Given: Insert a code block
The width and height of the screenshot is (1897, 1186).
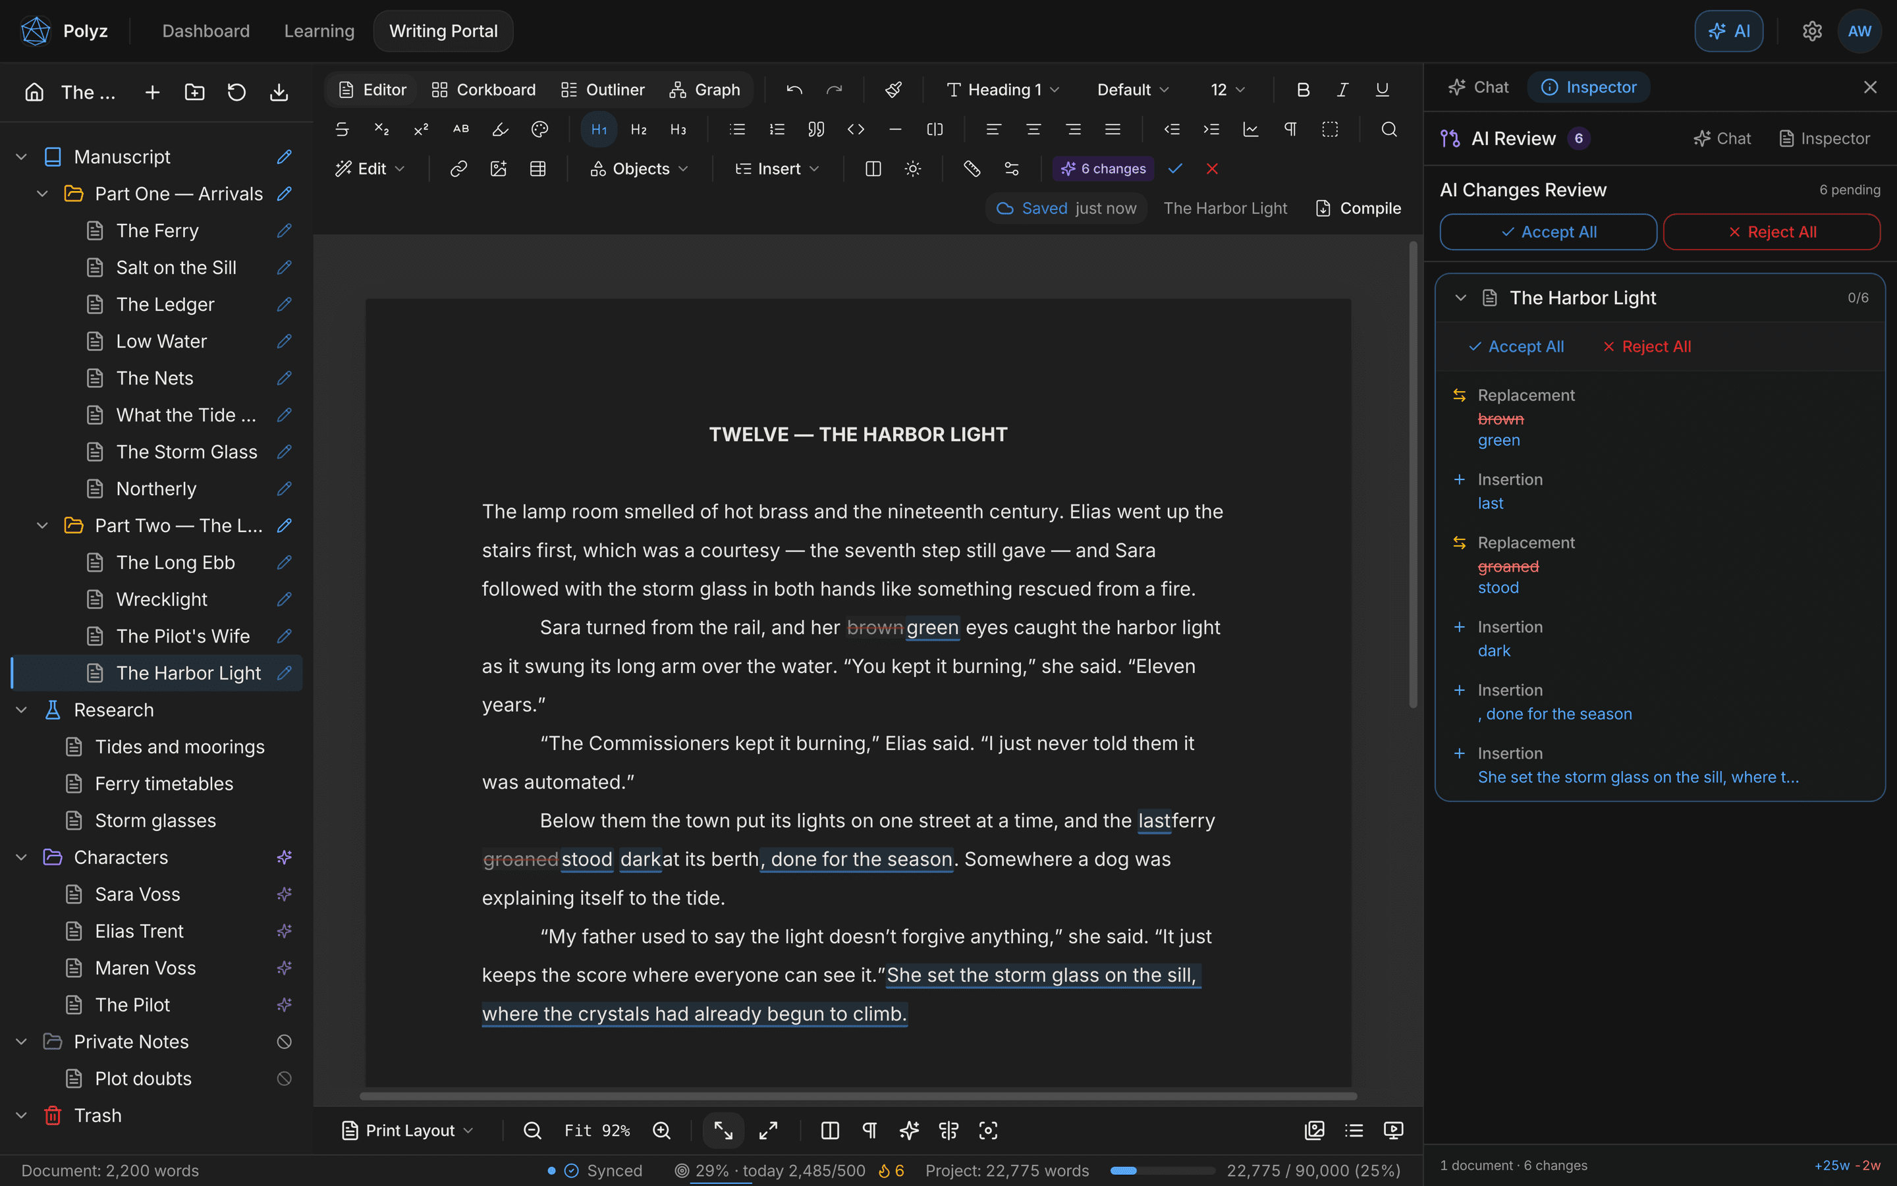Looking at the screenshot, I should (856, 130).
